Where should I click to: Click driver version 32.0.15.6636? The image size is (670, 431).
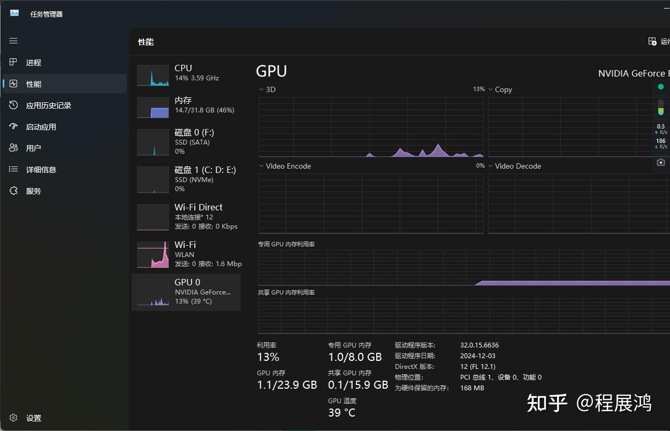[479, 345]
